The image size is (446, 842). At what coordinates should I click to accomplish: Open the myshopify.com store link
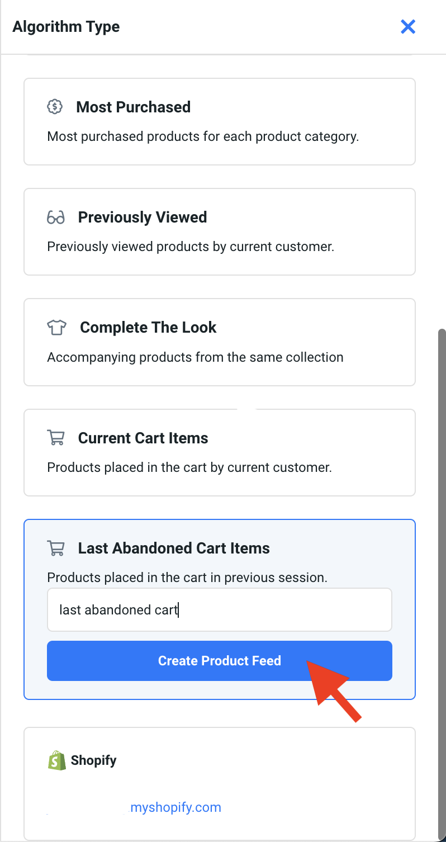175,807
